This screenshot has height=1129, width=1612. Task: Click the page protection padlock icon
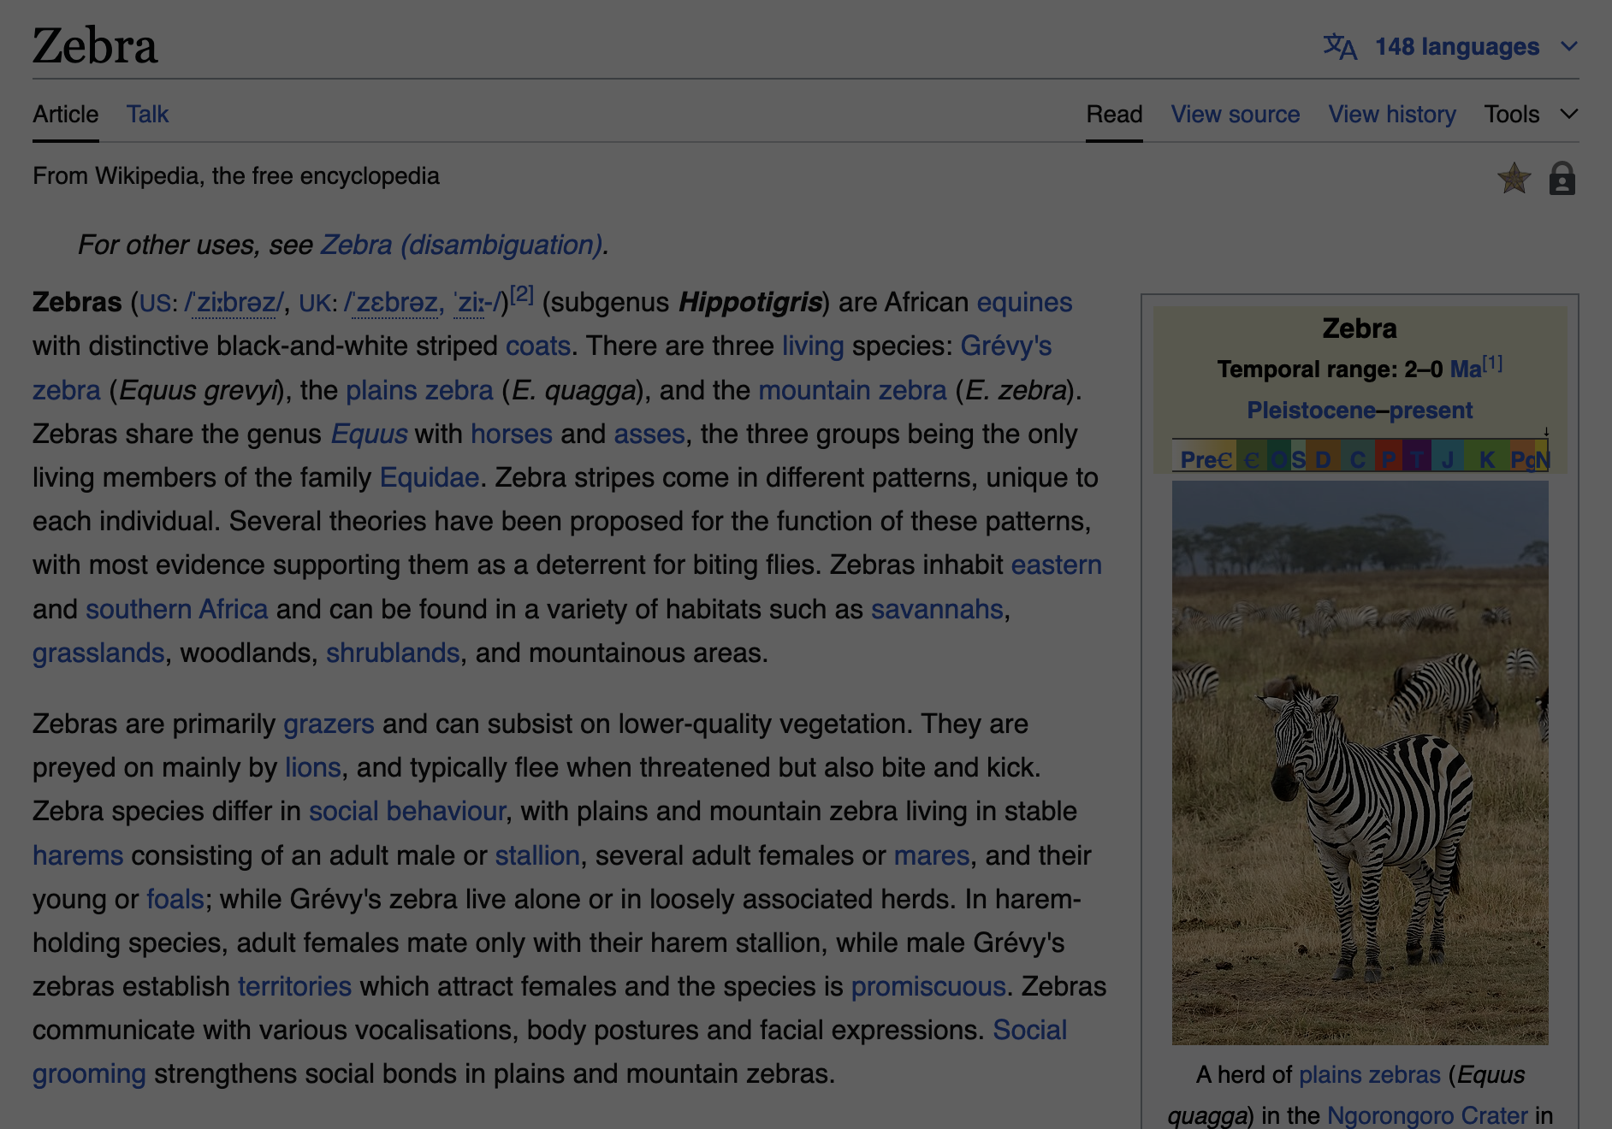click(1562, 178)
